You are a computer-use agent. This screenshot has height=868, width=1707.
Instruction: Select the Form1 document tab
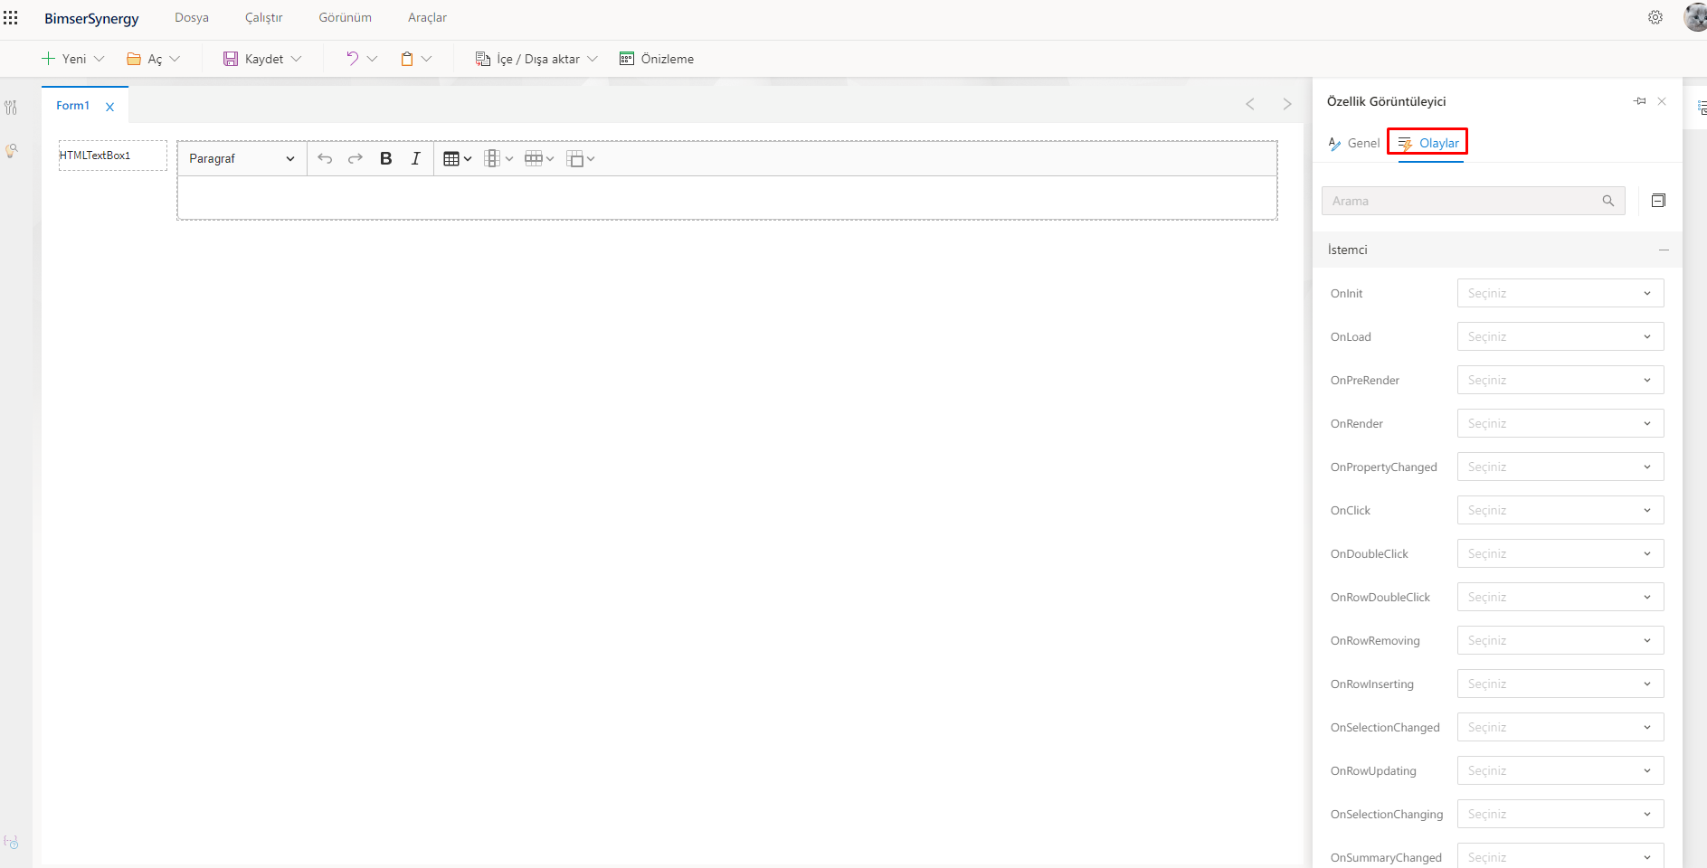click(x=73, y=106)
